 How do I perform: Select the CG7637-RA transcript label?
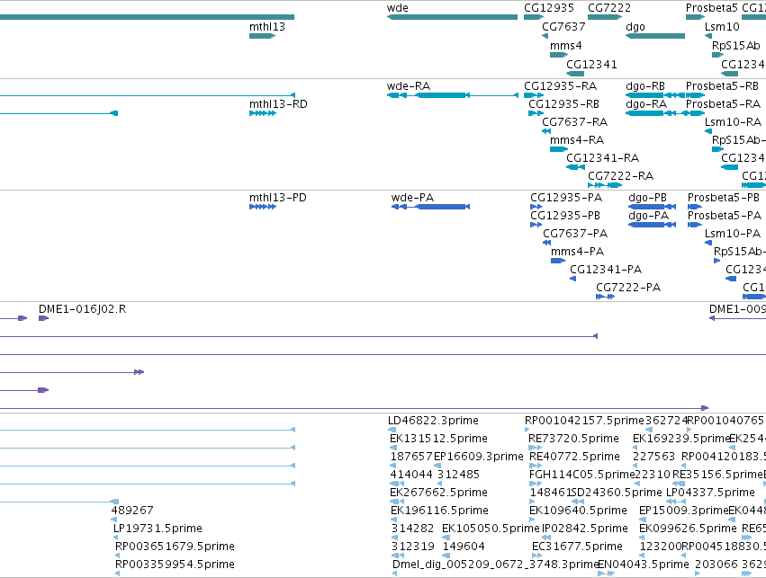click(x=574, y=122)
